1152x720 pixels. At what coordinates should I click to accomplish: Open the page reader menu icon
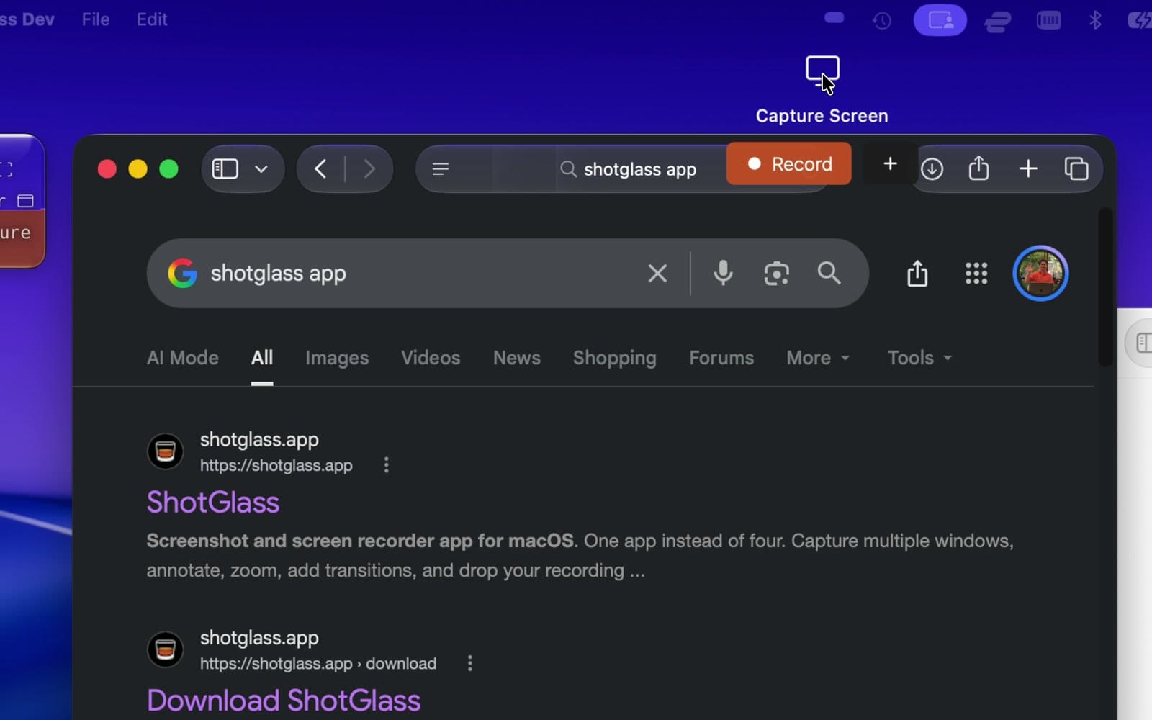440,169
